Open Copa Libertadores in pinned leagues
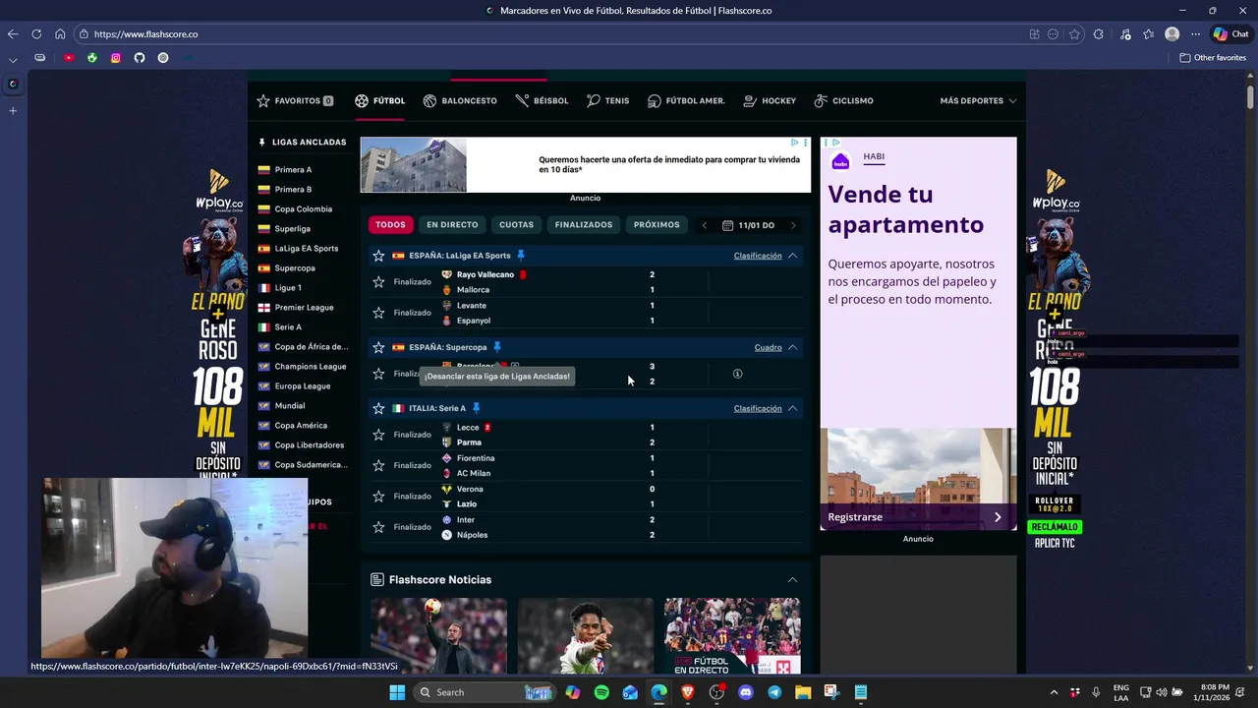Screen dimensions: 1258x708 309,445
